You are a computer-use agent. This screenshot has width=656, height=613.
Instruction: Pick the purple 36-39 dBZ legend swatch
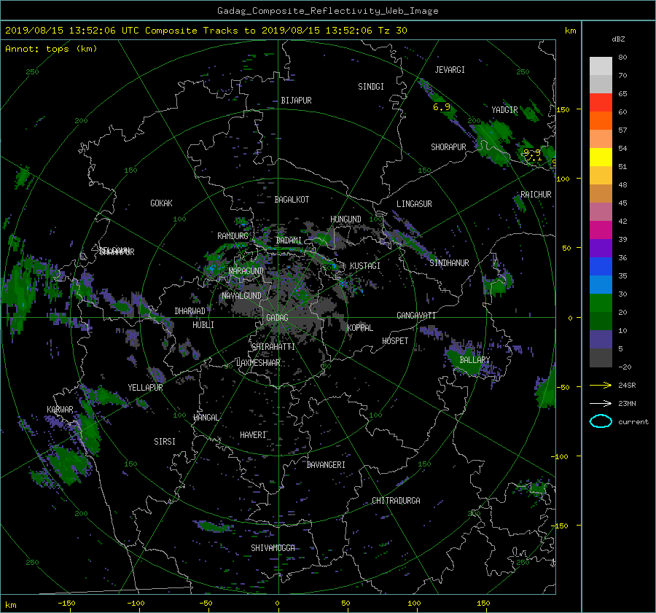pos(601,249)
